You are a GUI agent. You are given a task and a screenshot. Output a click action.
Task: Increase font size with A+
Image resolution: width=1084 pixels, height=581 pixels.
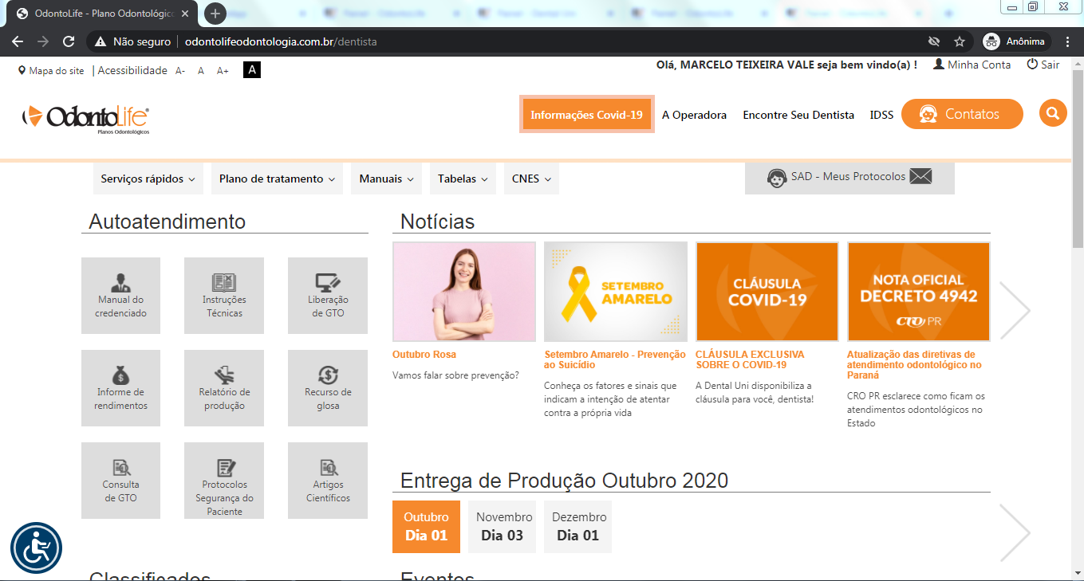tap(223, 71)
